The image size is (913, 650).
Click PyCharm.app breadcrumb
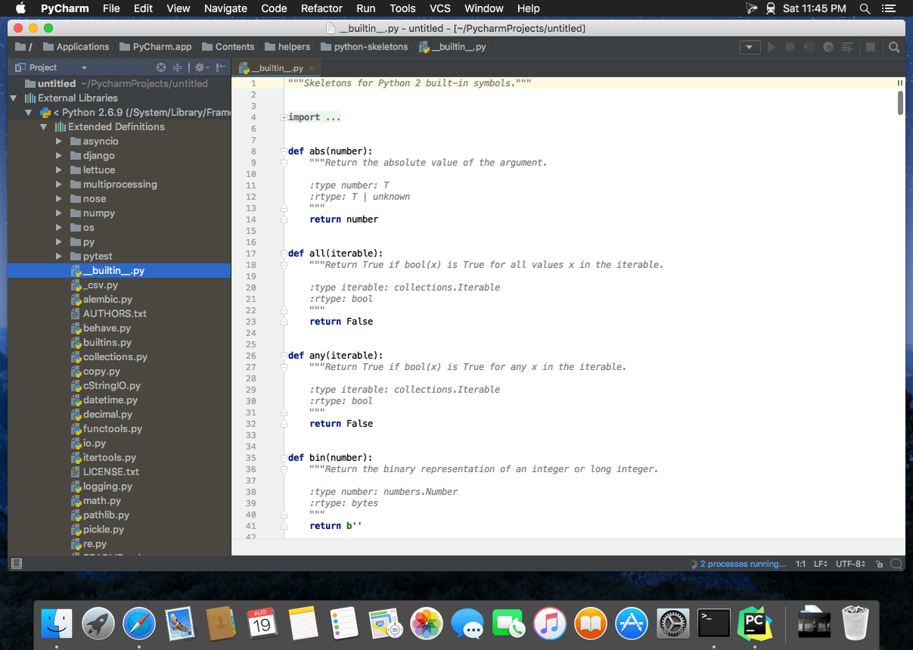pyautogui.click(x=155, y=47)
